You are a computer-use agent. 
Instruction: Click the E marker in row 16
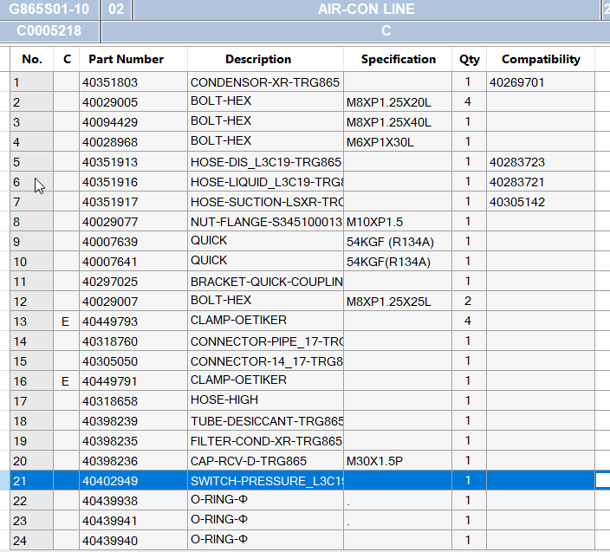65,381
